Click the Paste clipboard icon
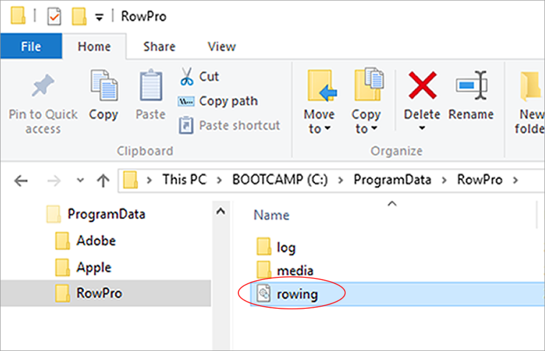Image resolution: width=545 pixels, height=351 pixels. [151, 85]
